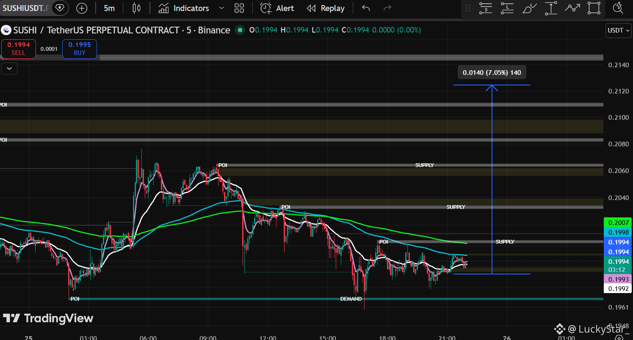Click the Alert button
This screenshot has width=633, height=340.
277,8
